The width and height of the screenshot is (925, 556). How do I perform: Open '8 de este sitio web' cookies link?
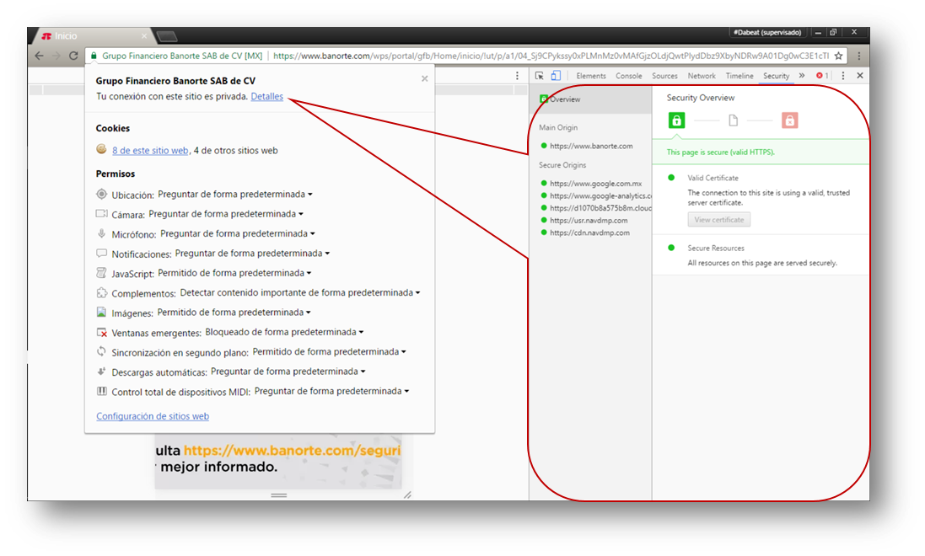150,150
